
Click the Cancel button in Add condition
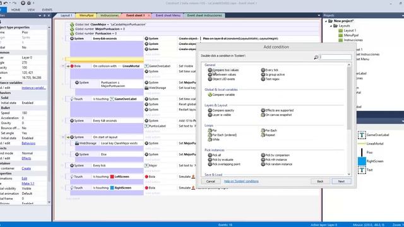point(210,182)
